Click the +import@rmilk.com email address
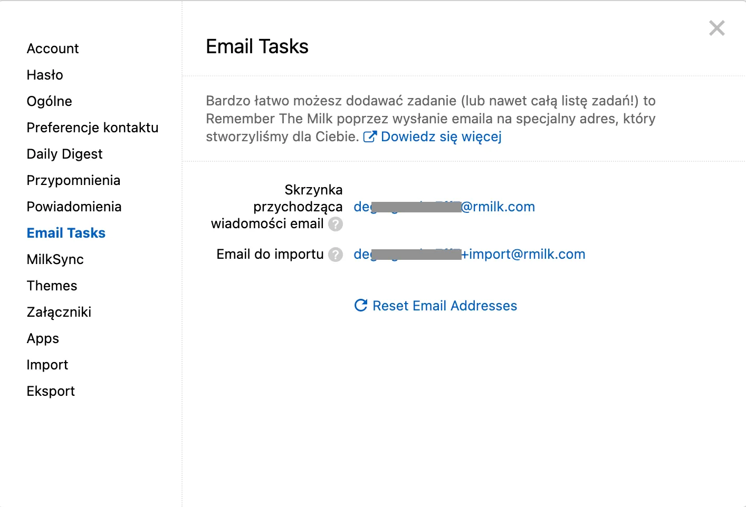This screenshot has width=746, height=507. (x=470, y=254)
